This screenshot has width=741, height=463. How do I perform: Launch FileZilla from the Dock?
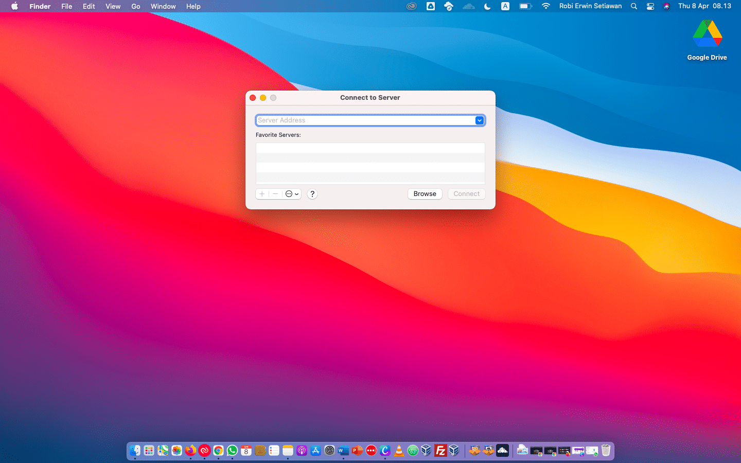440,451
